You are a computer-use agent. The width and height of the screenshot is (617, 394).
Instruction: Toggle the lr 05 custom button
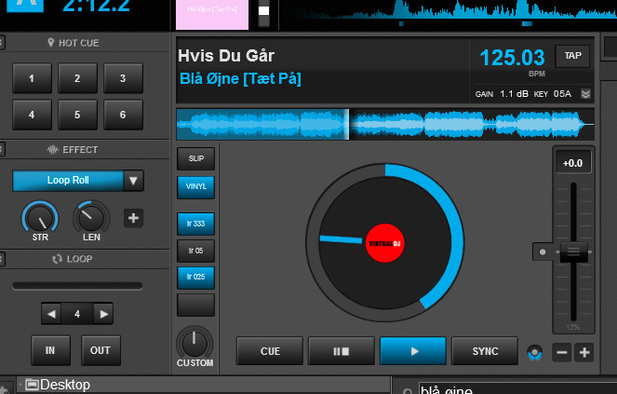(x=196, y=251)
